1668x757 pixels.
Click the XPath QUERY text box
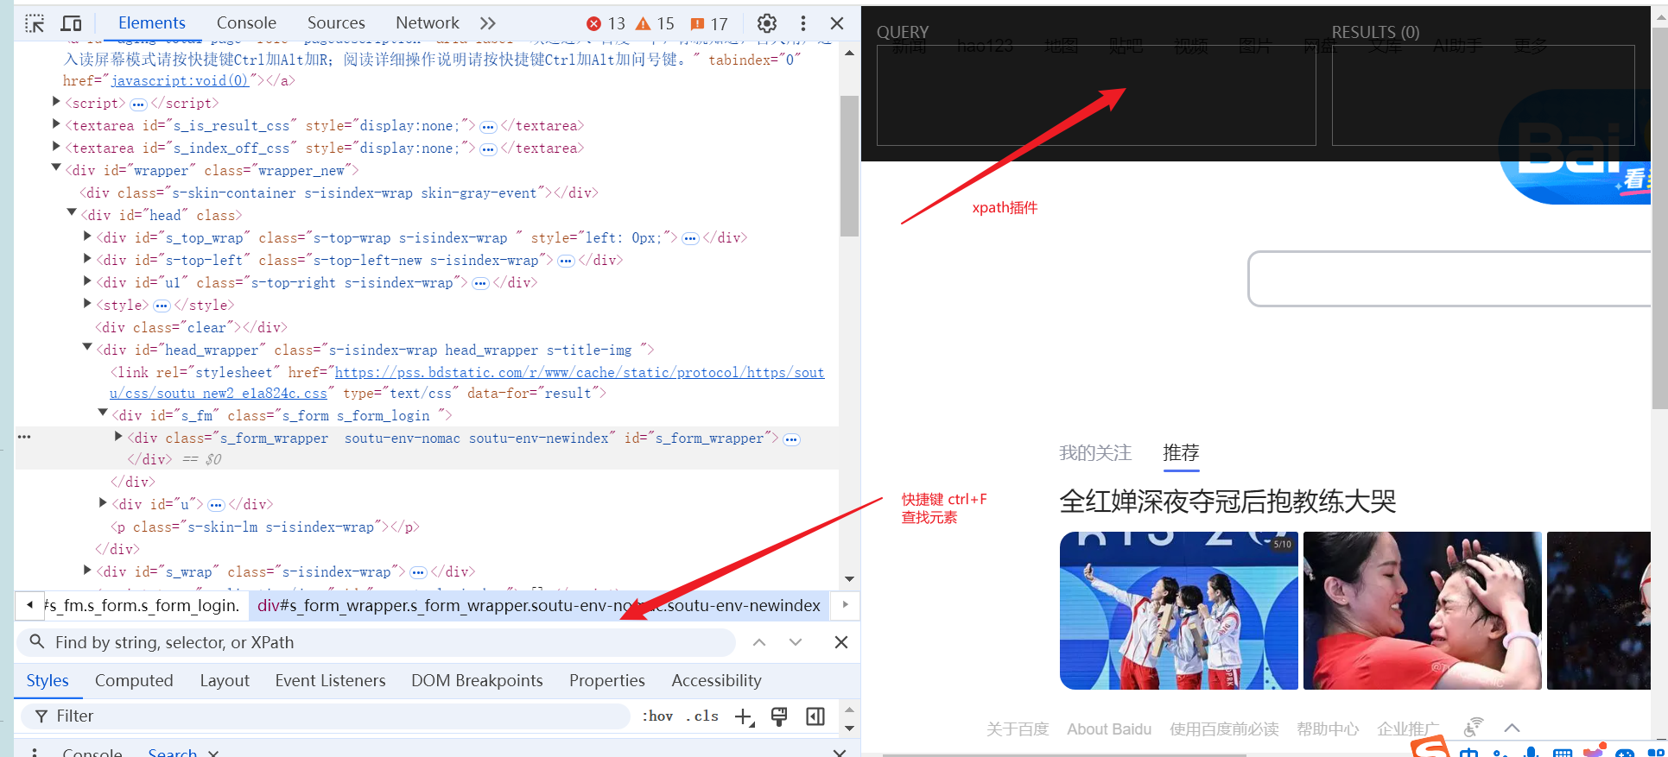[1096, 95]
